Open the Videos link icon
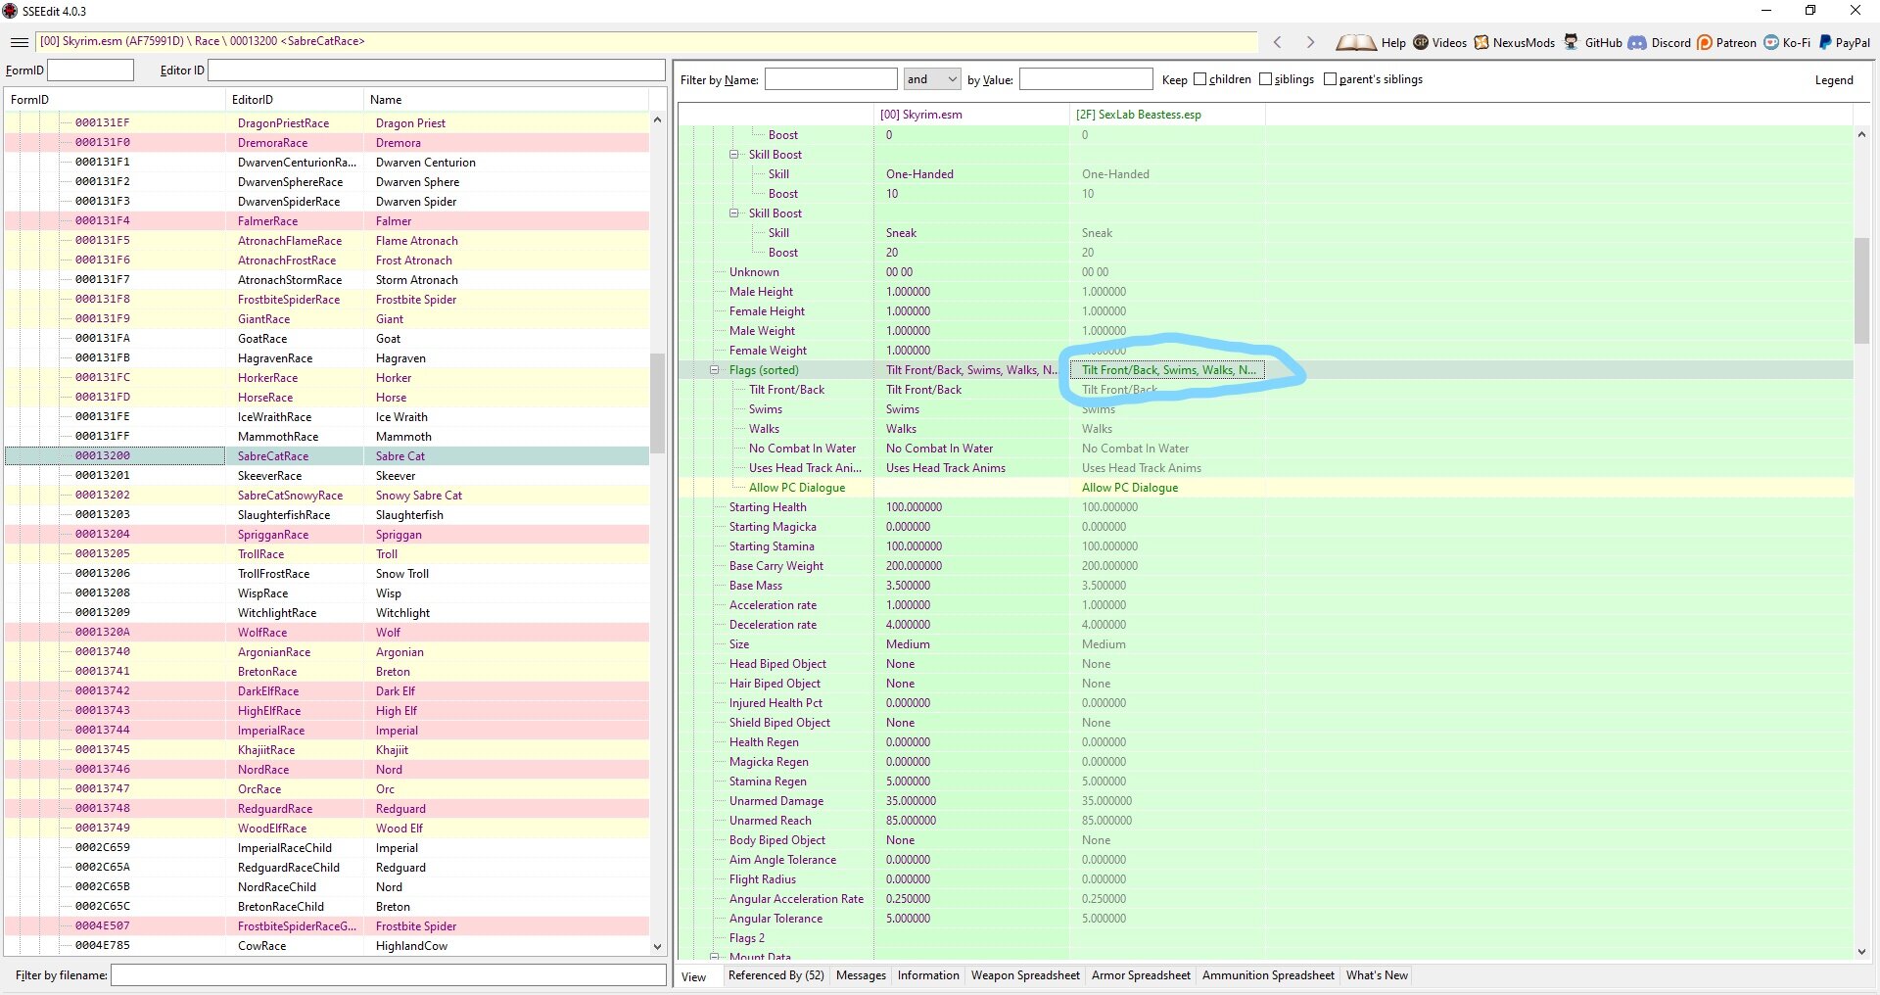The width and height of the screenshot is (1880, 995). click(1421, 42)
